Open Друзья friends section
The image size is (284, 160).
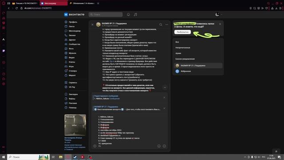click(72, 40)
